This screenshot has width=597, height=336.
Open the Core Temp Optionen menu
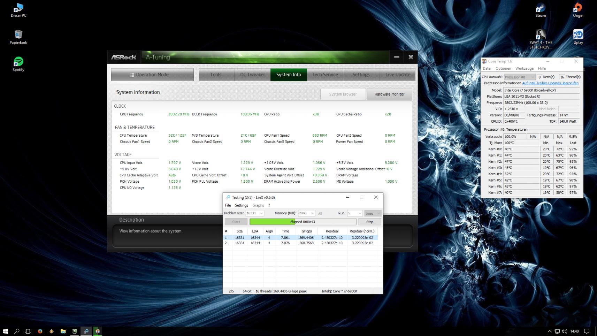[503, 68]
